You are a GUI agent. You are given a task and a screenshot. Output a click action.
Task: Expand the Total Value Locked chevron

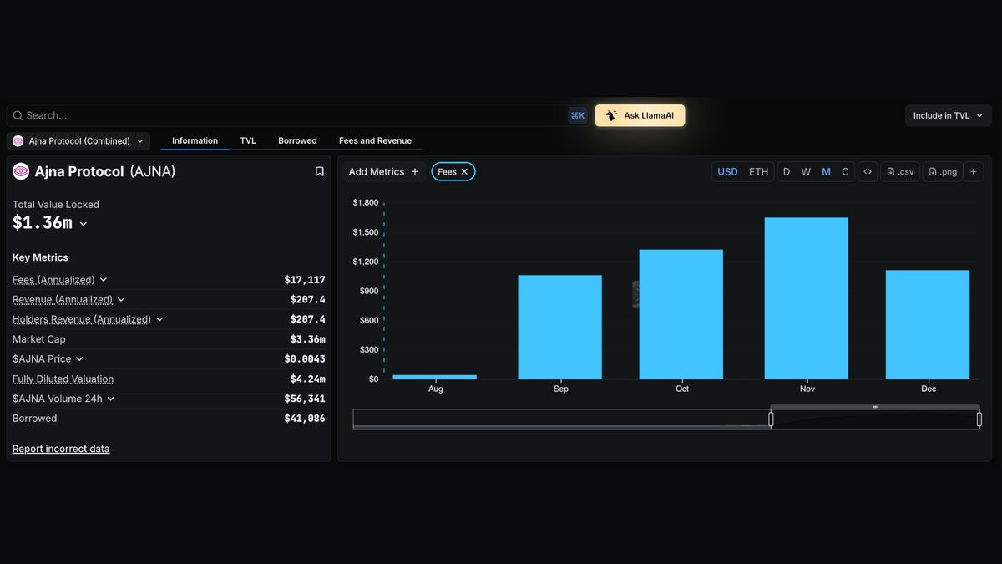click(83, 224)
